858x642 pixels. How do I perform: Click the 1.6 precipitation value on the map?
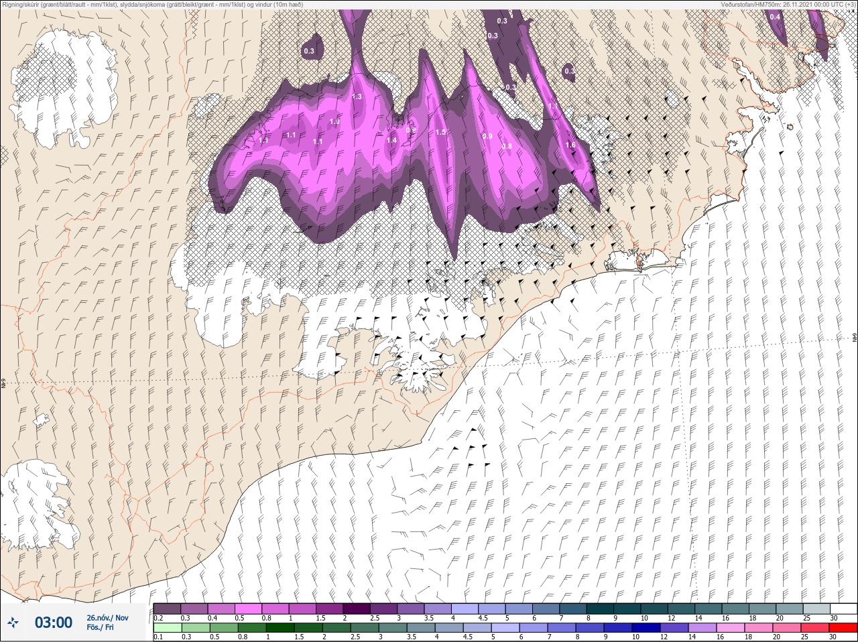coord(570,145)
